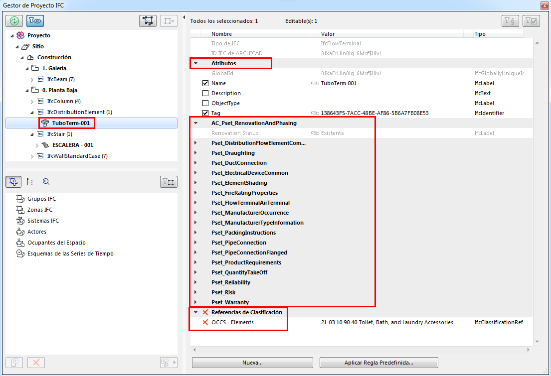Image resolution: width=551 pixels, height=376 pixels.
Task: Click the bottom-left link arrow icon
Action: [169, 363]
